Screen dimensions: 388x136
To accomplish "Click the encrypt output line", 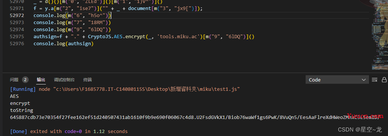I will [x=20, y=103].
